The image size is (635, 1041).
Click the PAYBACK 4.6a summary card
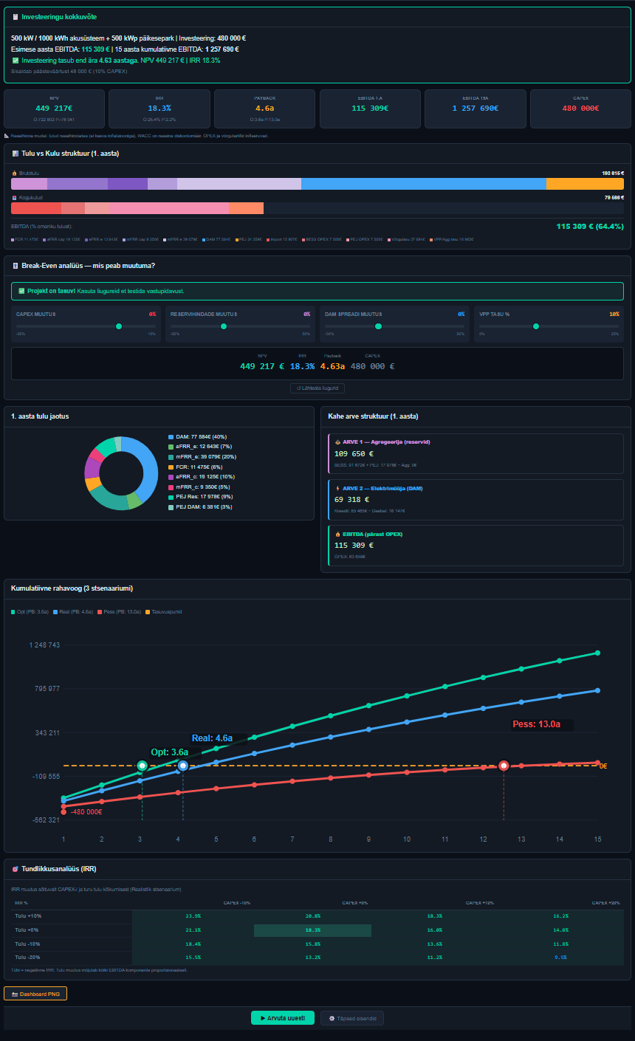[264, 108]
